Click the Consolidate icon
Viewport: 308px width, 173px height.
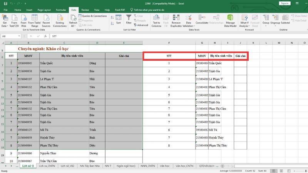point(202,18)
